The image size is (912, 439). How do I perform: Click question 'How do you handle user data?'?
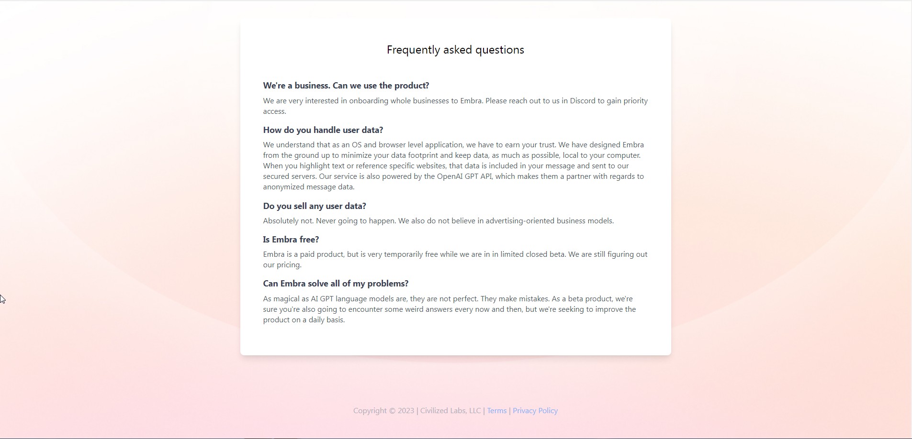click(x=323, y=130)
